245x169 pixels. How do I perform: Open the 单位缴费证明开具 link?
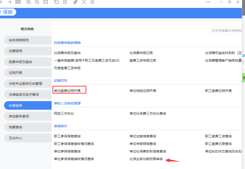pos(67,91)
